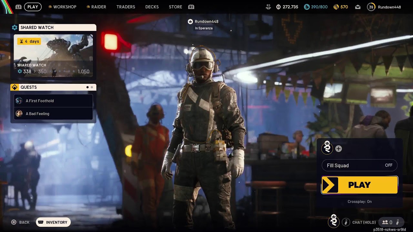Screen dimensions: 413x232
Task: Click the Shared Watch gear header icon
Action: pyautogui.click(x=15, y=28)
